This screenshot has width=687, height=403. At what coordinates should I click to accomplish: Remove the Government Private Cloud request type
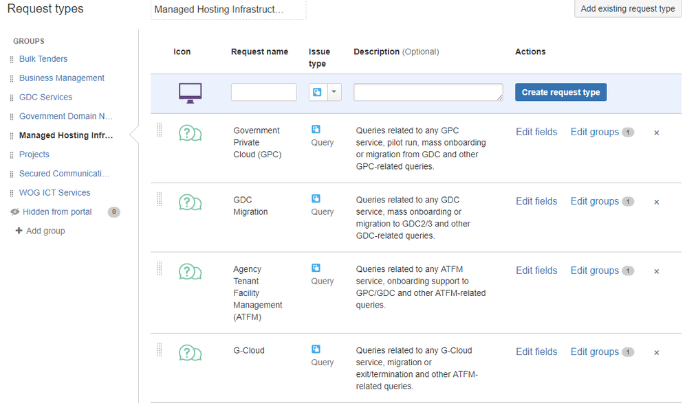656,133
